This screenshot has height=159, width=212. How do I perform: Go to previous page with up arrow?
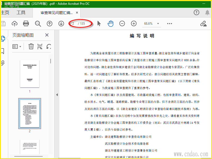(50, 24)
